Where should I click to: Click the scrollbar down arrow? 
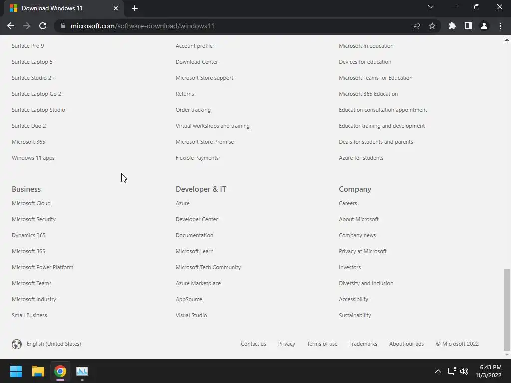coord(507,355)
